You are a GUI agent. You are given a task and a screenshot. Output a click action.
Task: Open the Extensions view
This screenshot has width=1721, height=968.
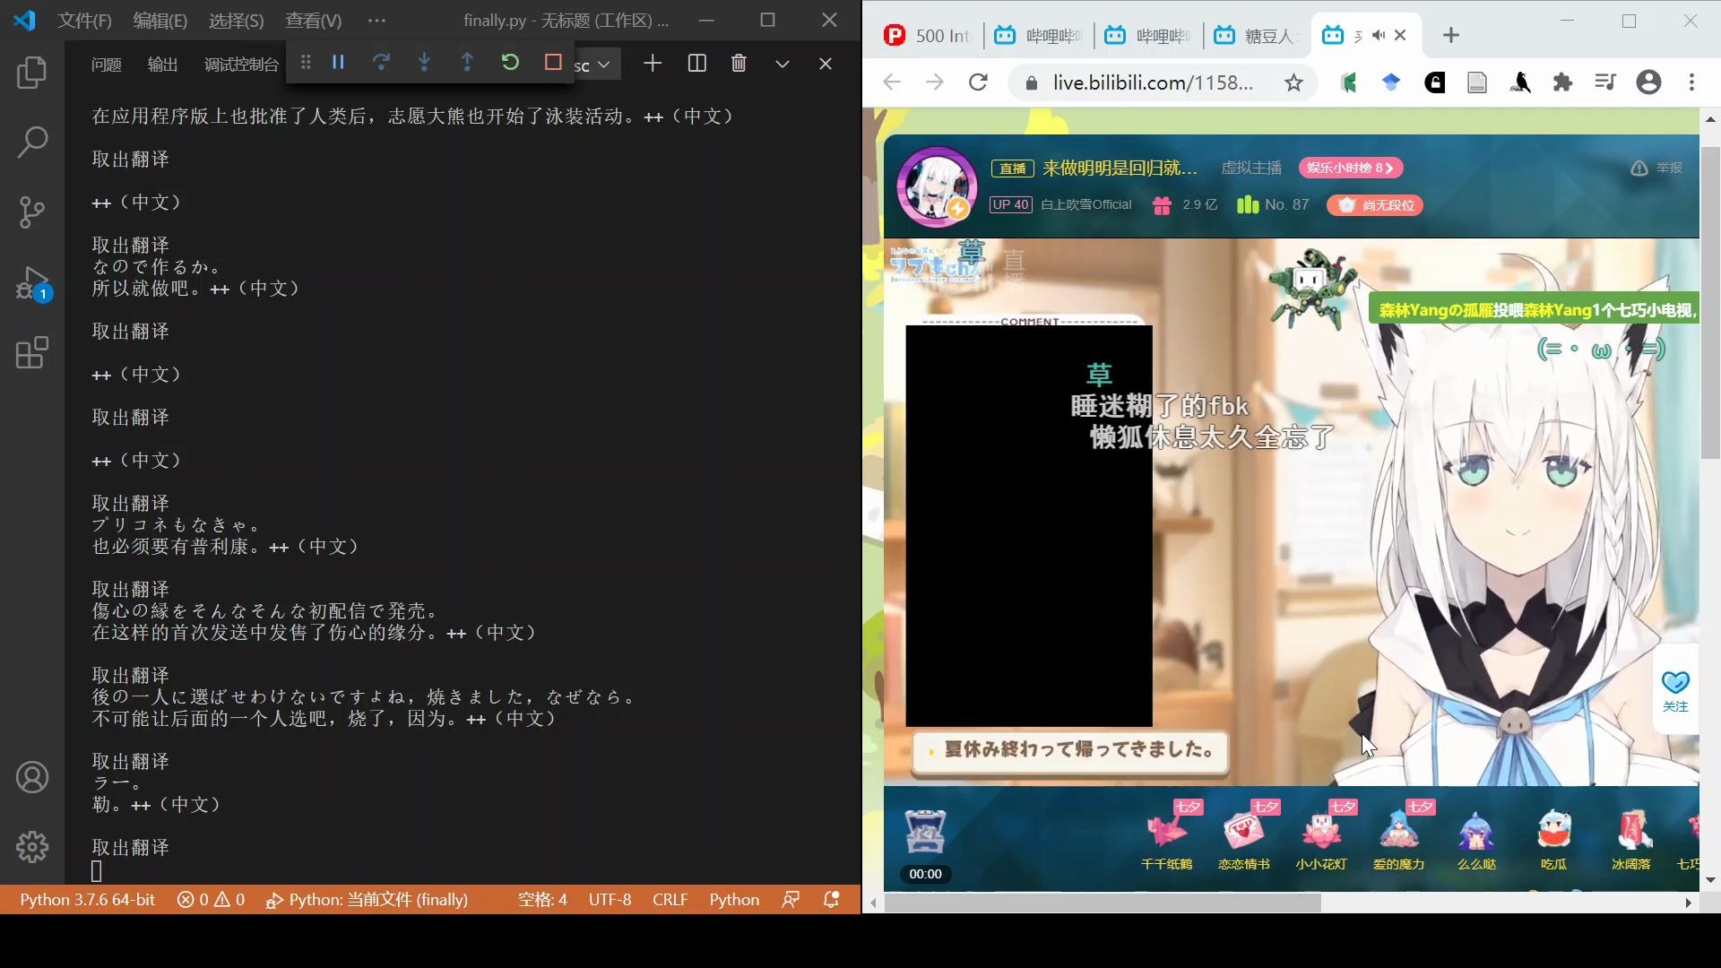click(x=32, y=352)
